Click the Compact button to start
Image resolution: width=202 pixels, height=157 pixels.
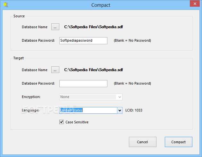coord(178,142)
